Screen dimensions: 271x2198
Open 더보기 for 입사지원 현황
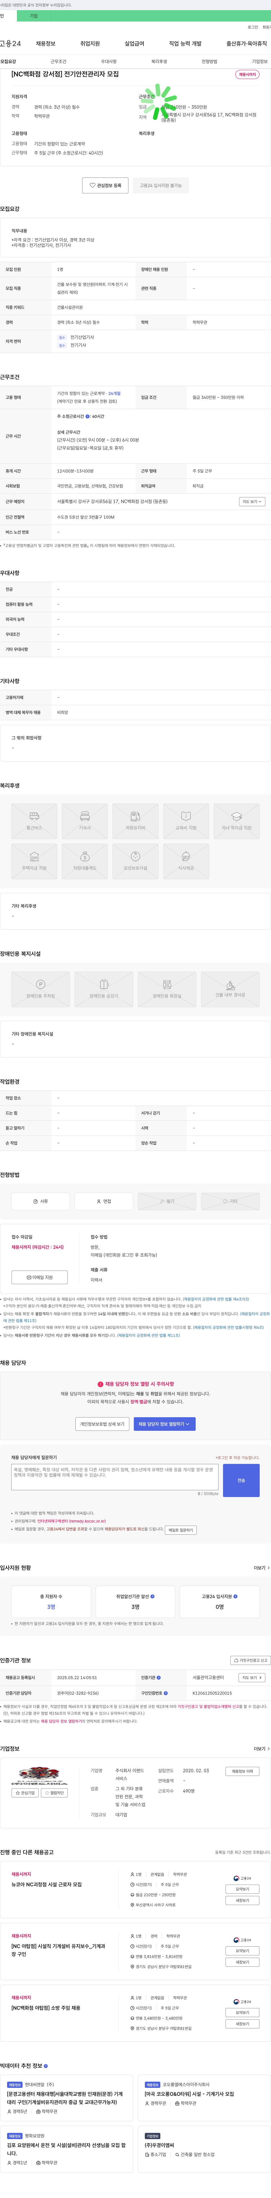point(262,1568)
